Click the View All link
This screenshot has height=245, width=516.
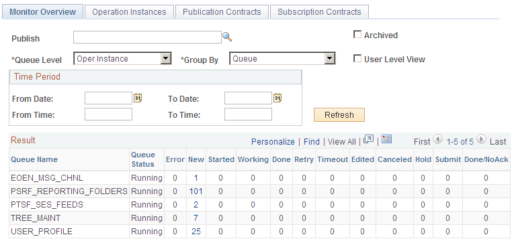[342, 142]
